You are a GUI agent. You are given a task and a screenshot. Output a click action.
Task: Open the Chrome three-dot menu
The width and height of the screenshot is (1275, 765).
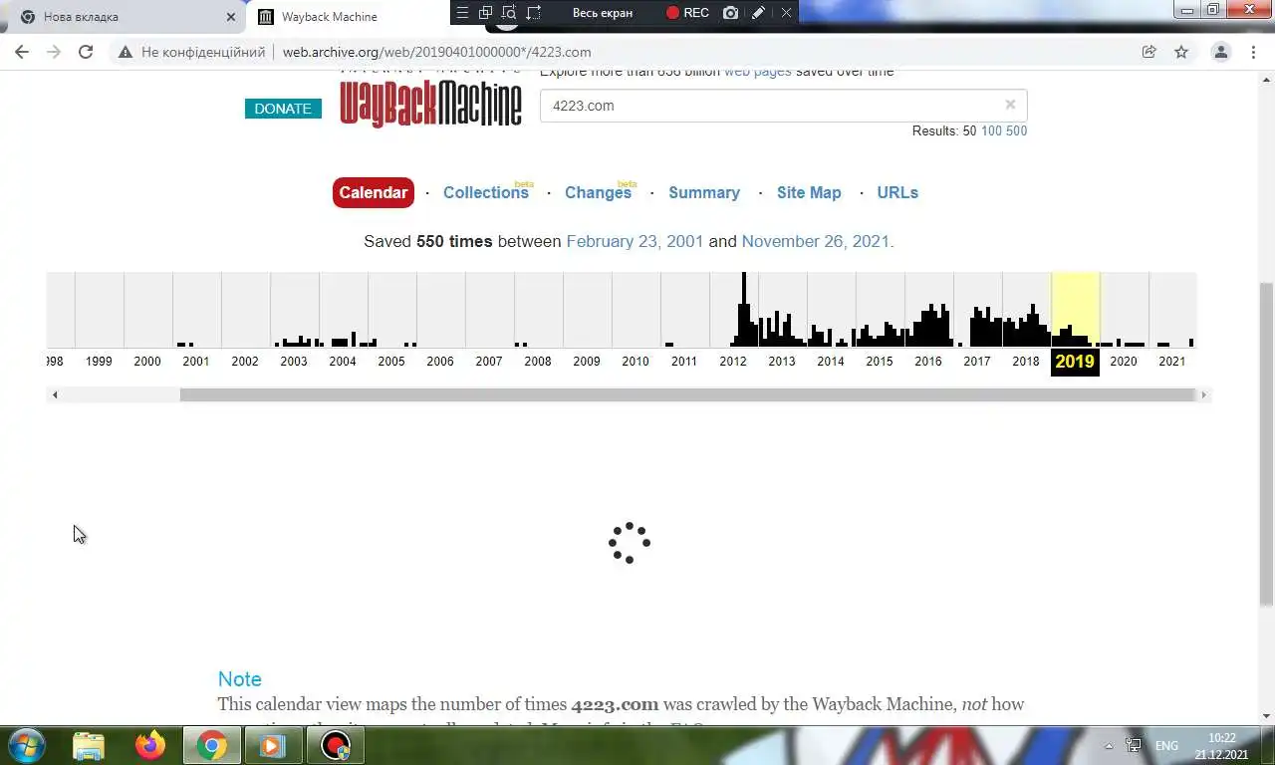click(x=1253, y=52)
